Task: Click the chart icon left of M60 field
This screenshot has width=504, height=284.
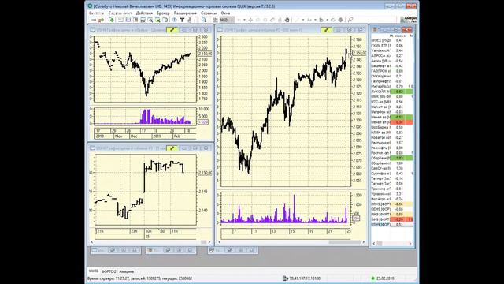Action: 215,20
